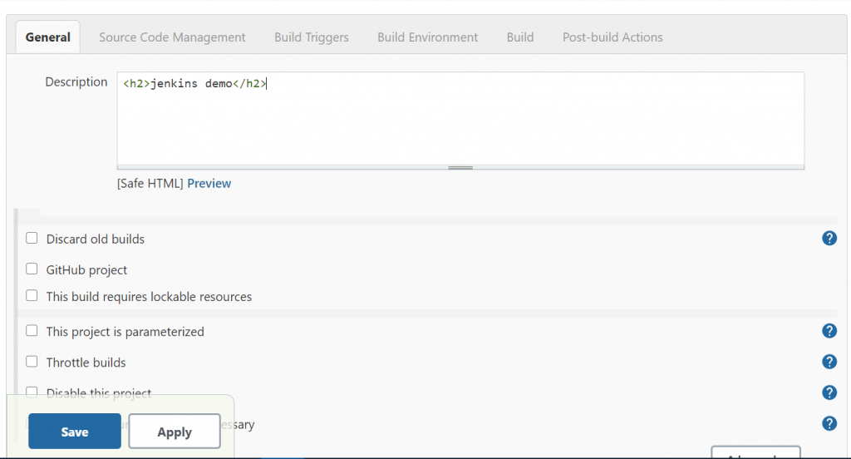
Task: Open help icon for Disable this project
Action: click(829, 392)
